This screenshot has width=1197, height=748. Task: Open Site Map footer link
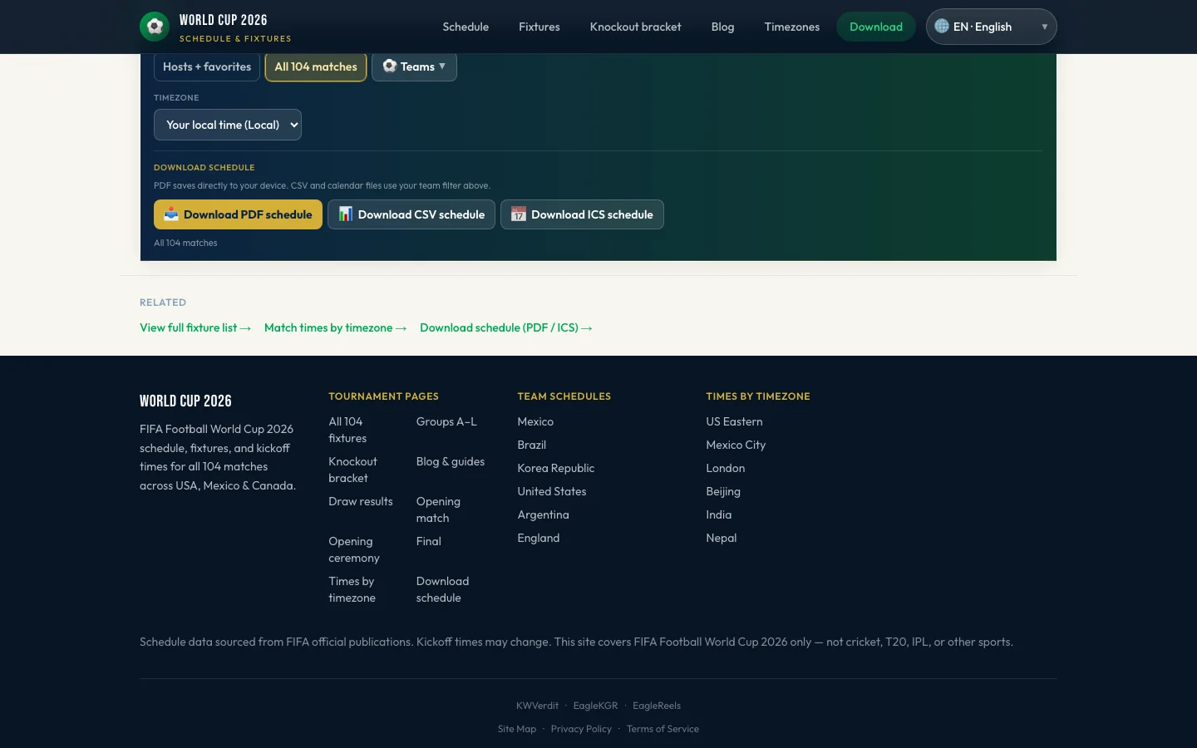pos(517,729)
